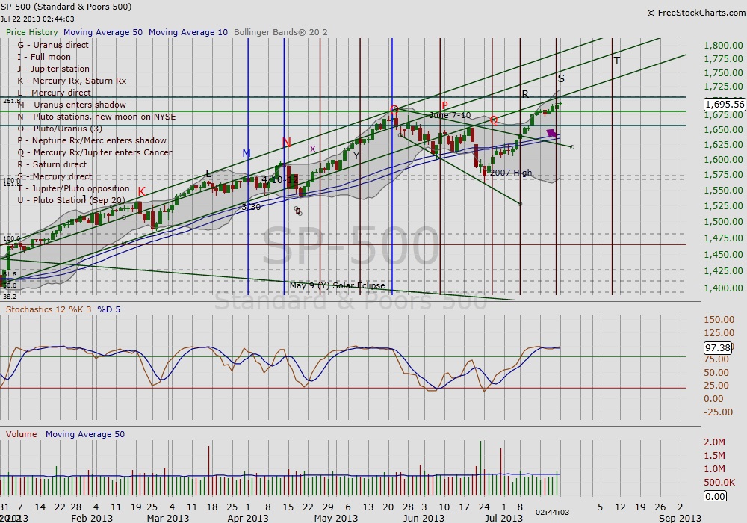Click the 1,800.00 price axis label

pyautogui.click(x=723, y=46)
